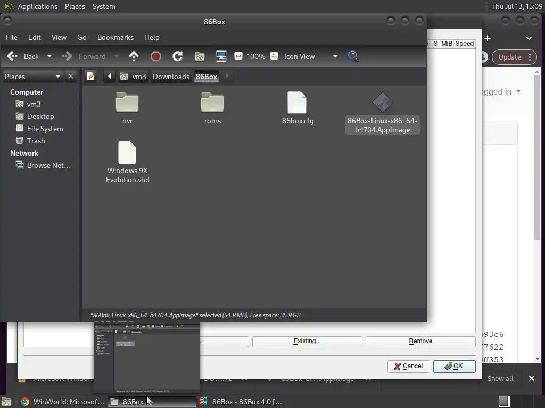545x408 pixels.
Task: Select Desktop in the Places sidebar
Action: 40,116
